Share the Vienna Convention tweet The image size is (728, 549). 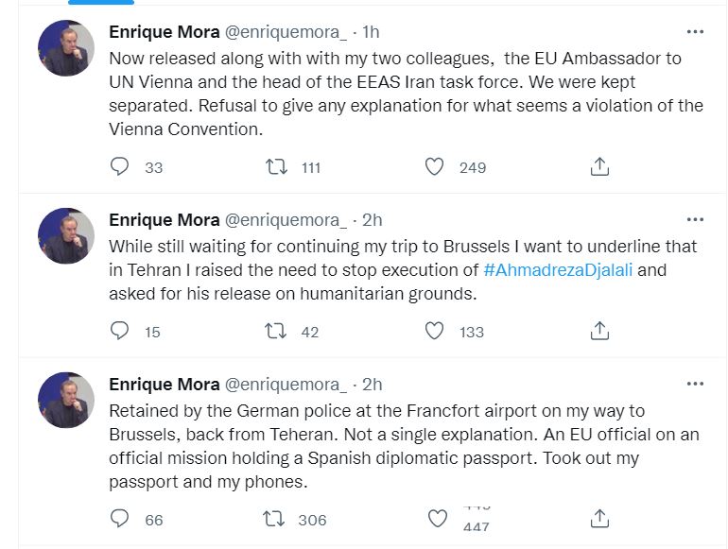click(x=598, y=167)
